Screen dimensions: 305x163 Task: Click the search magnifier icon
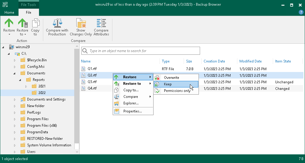pos(85,51)
